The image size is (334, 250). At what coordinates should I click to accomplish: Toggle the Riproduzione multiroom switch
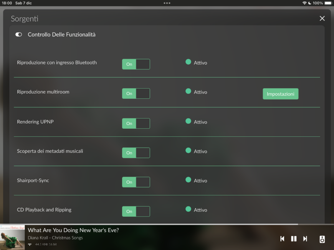(x=136, y=93)
